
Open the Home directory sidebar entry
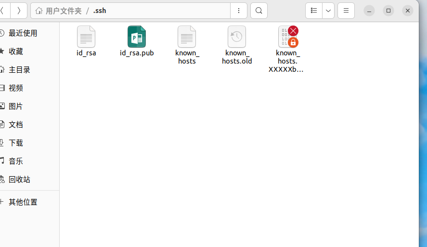(19, 70)
